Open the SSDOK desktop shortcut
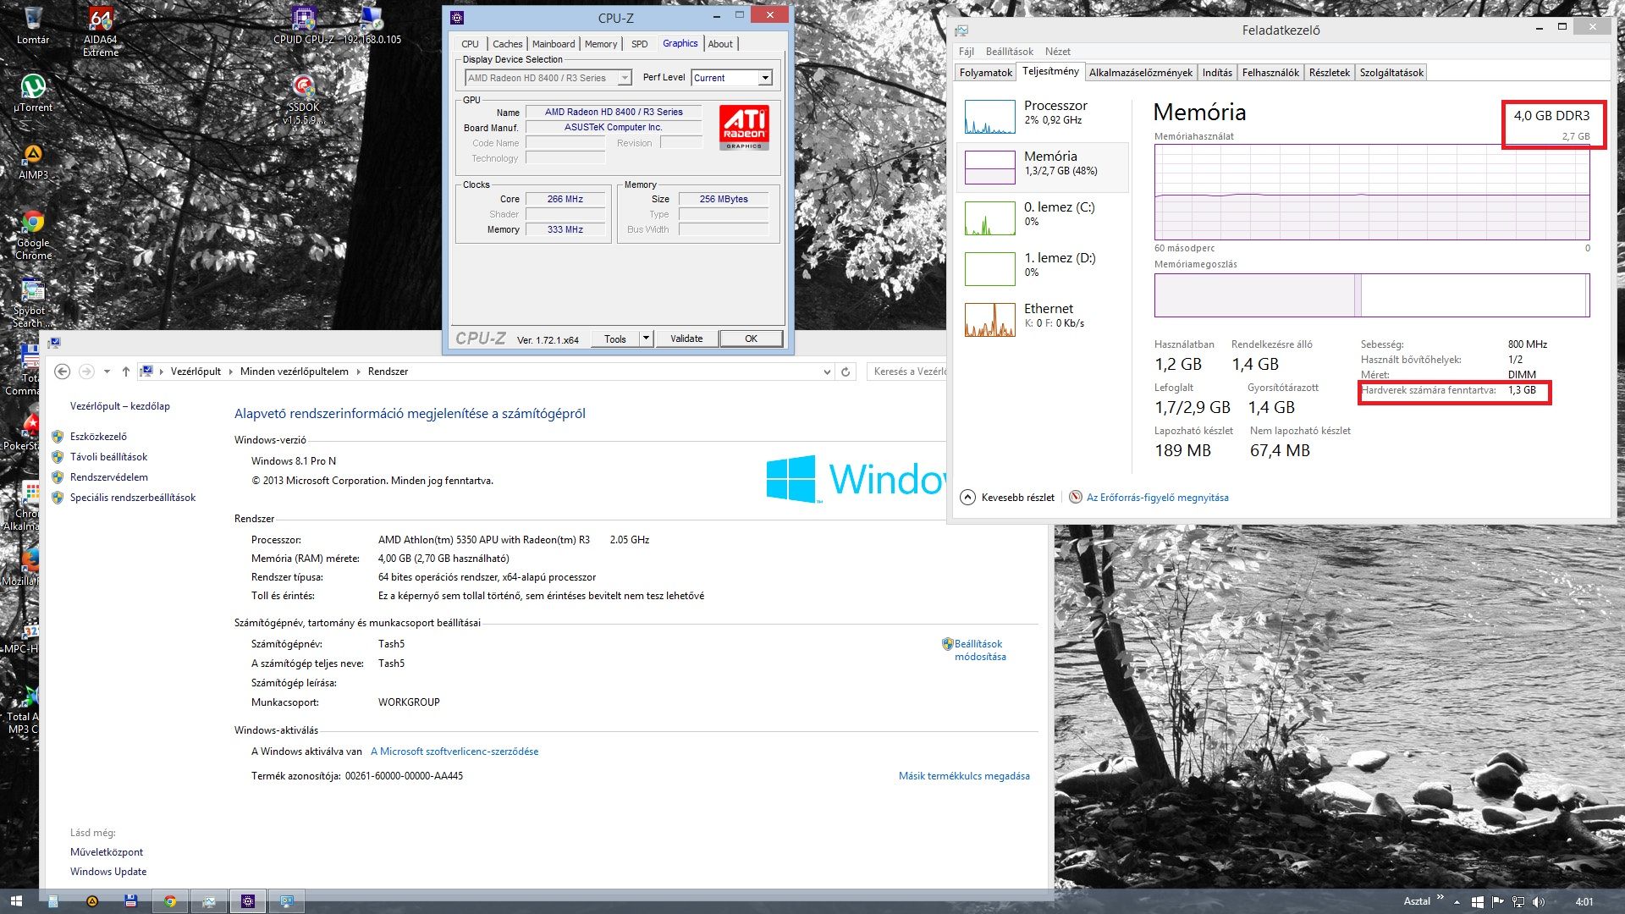The image size is (1625, 914). point(303,100)
